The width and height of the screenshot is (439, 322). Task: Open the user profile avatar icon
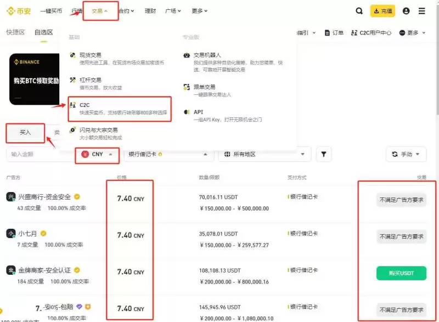tap(406, 10)
